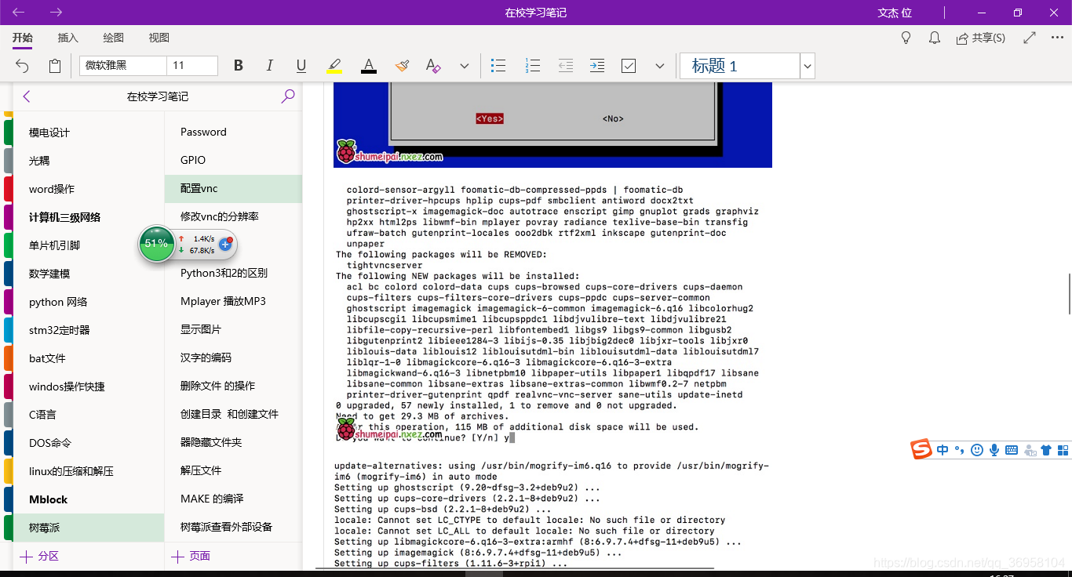The width and height of the screenshot is (1072, 577).
Task: Insert a numbered list
Action: (532, 66)
